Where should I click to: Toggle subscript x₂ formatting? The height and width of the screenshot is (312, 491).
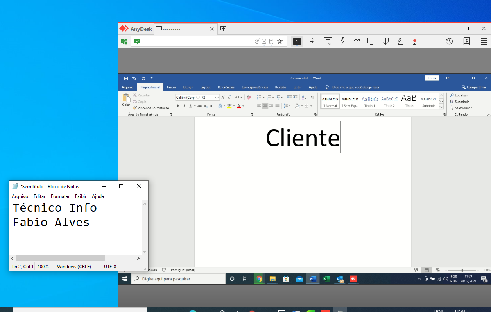[206, 106]
